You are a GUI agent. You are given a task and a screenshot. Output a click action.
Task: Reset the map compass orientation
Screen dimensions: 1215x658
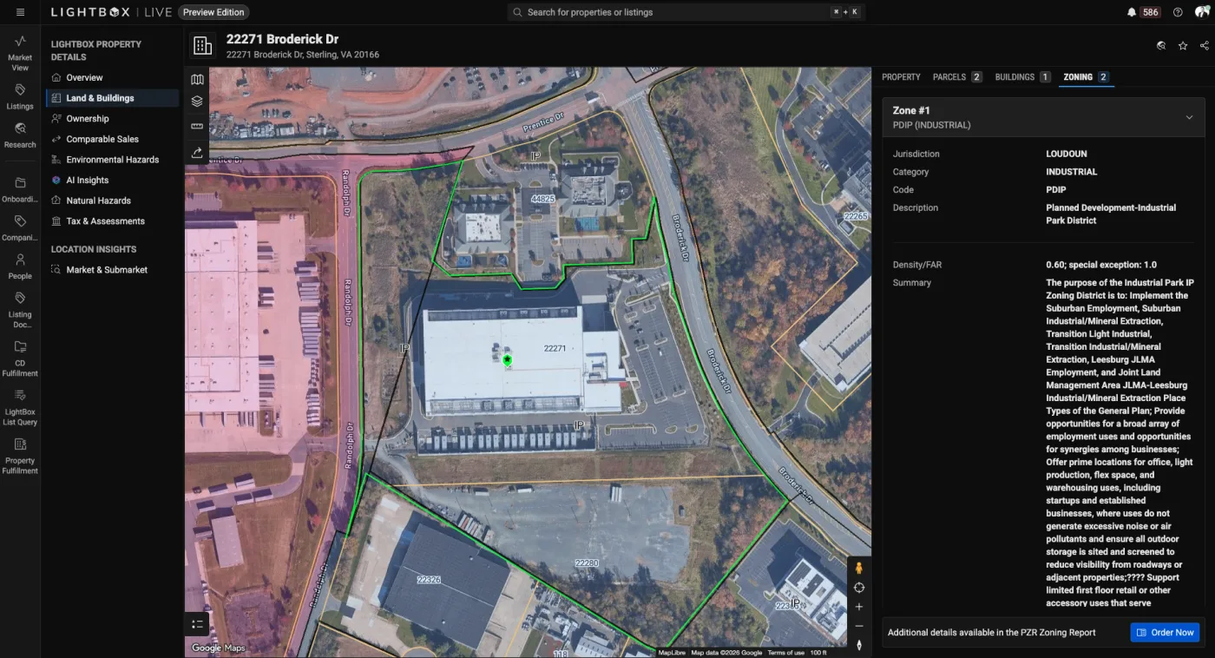[x=859, y=645]
